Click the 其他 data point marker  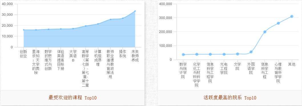point(292,16)
